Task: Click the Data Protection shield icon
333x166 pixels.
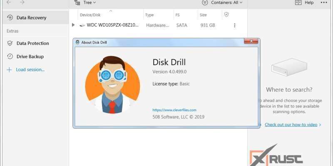Action: [x=10, y=43]
